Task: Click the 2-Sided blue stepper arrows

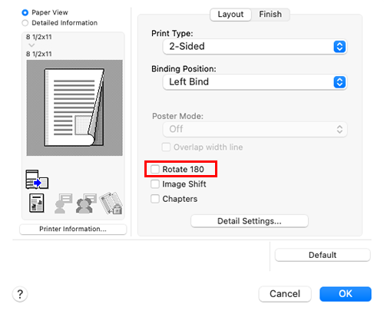Action: click(339, 47)
